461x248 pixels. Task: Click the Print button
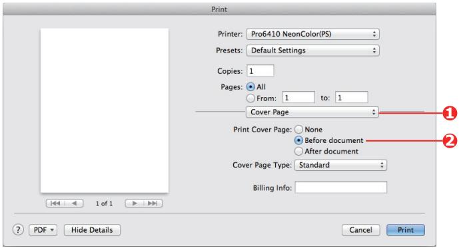click(406, 230)
